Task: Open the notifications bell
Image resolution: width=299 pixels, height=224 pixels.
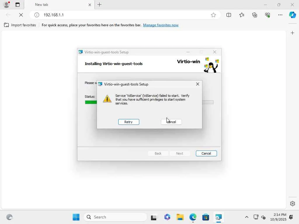Action: [291, 217]
